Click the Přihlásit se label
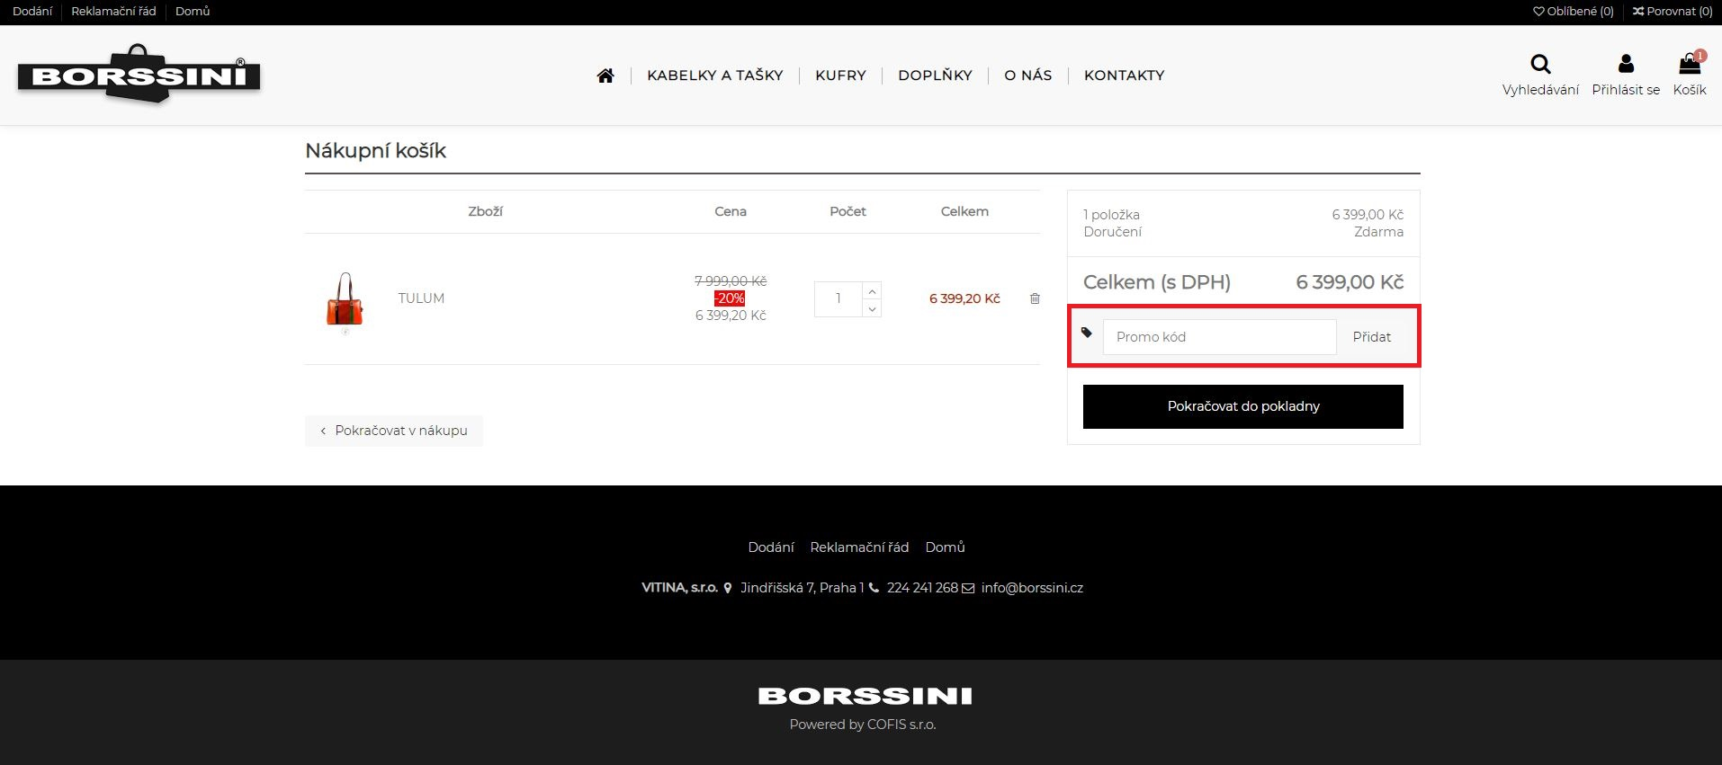The width and height of the screenshot is (1722, 765). 1626,90
